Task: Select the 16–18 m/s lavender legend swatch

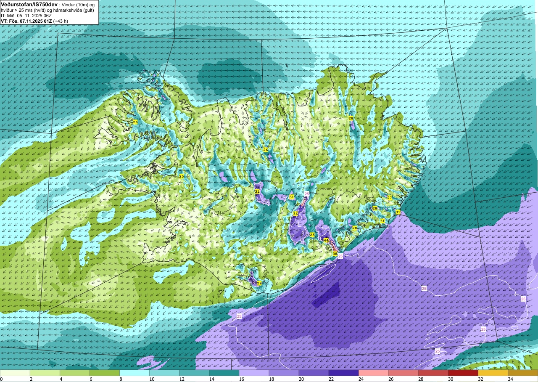Action: tap(254, 373)
